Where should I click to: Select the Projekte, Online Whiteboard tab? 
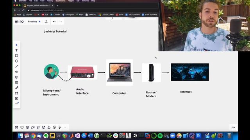38,5
